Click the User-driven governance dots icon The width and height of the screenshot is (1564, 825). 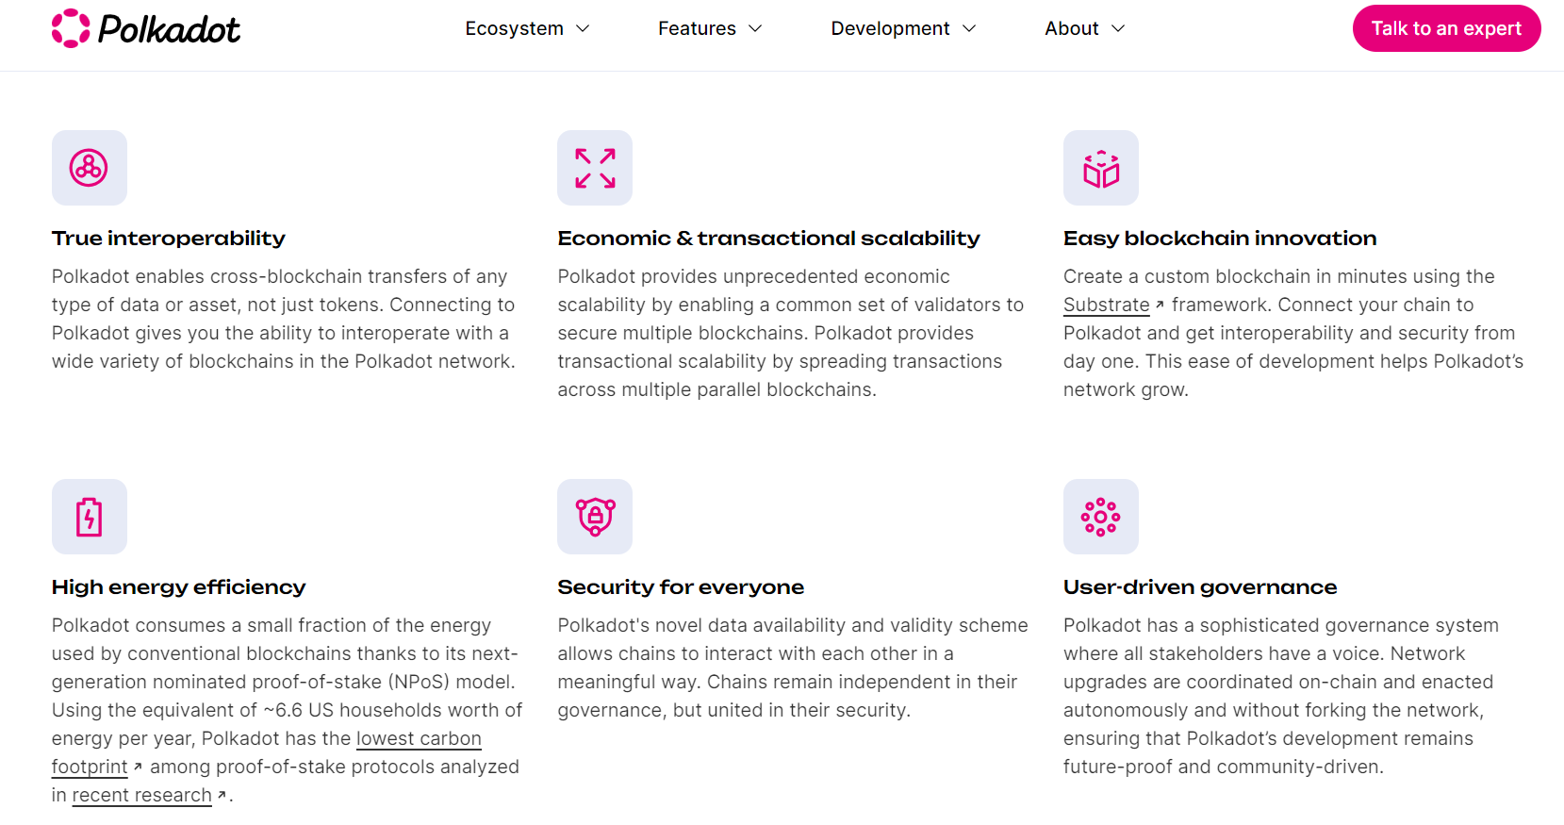click(1100, 517)
